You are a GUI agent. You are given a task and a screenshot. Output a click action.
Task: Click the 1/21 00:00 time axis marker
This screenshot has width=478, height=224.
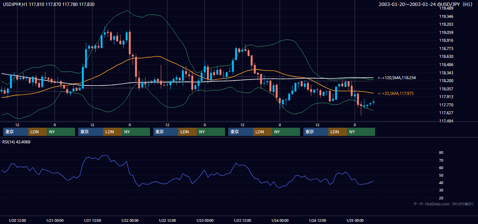point(55,221)
